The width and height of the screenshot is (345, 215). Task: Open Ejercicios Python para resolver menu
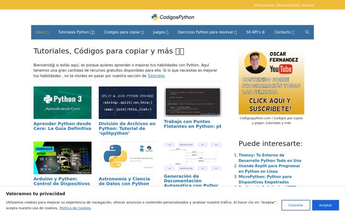[x=207, y=32]
